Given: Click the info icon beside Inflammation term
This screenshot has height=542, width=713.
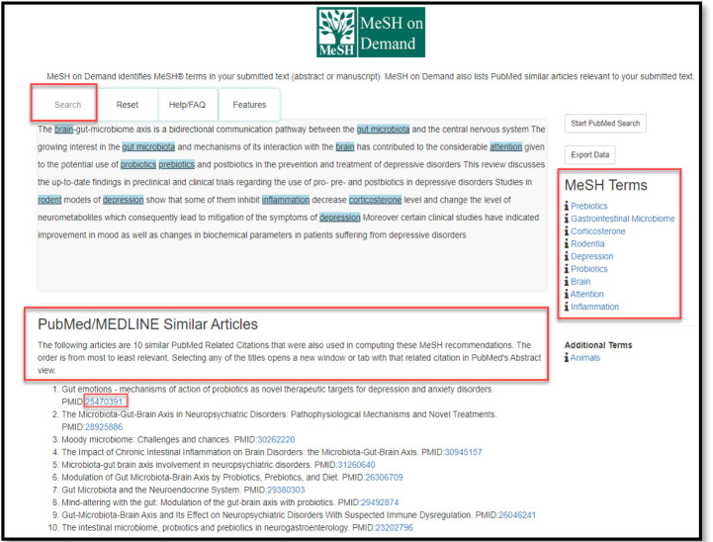Looking at the screenshot, I should click(567, 307).
